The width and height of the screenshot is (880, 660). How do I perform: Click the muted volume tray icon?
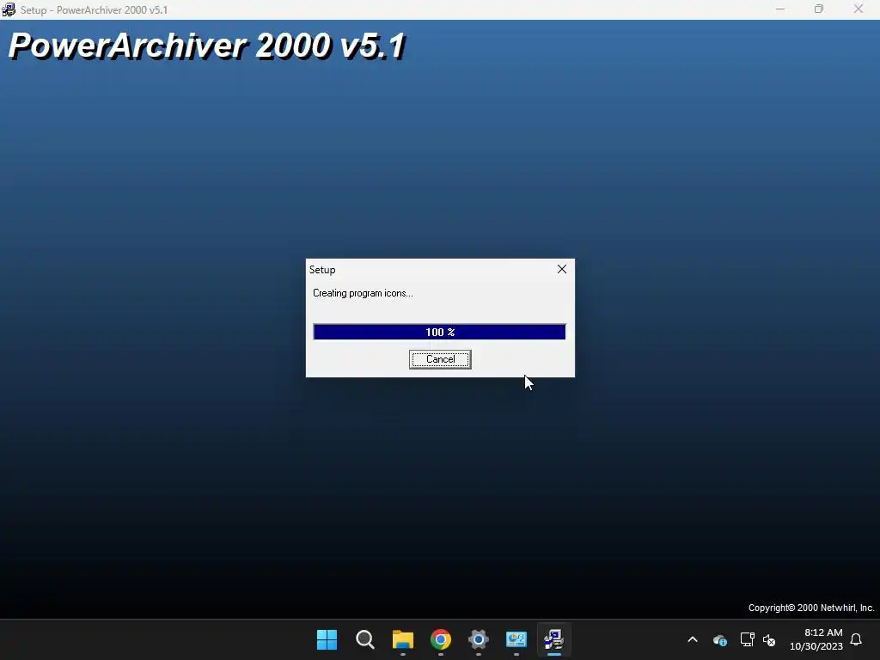point(769,639)
